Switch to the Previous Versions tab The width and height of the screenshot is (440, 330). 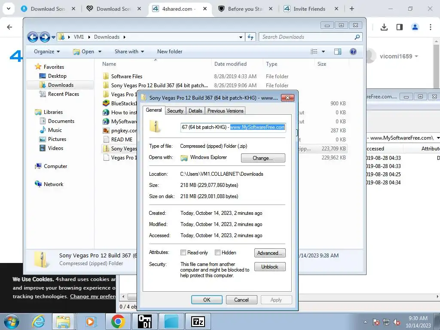point(225,111)
